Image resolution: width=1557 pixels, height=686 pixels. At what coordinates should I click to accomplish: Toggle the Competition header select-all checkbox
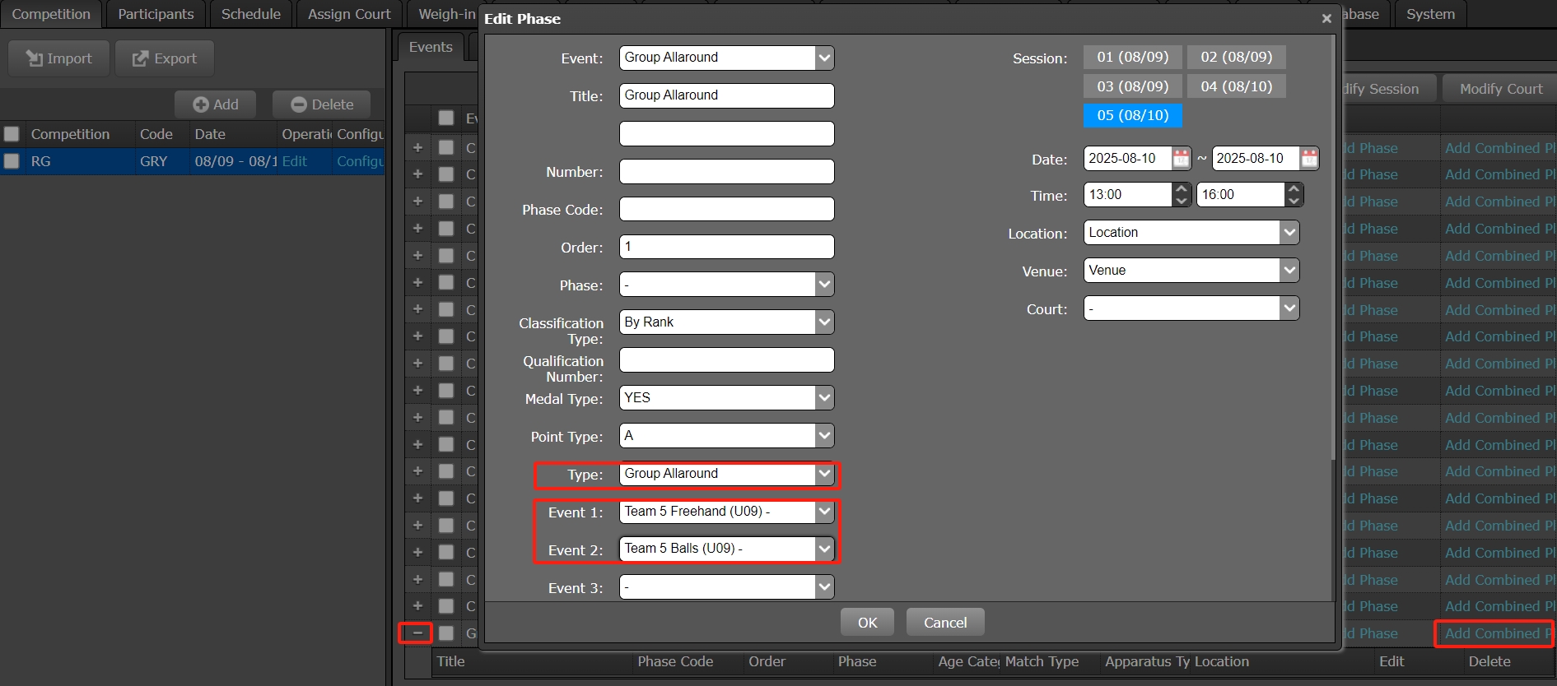click(12, 134)
